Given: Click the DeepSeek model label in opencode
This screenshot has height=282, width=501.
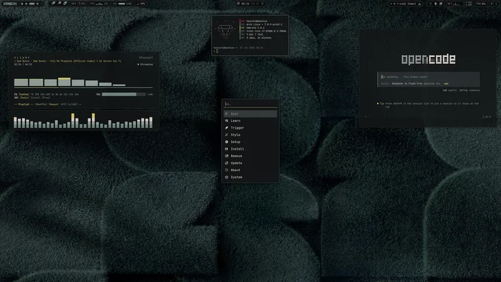Looking at the screenshot, I should pos(407,83).
